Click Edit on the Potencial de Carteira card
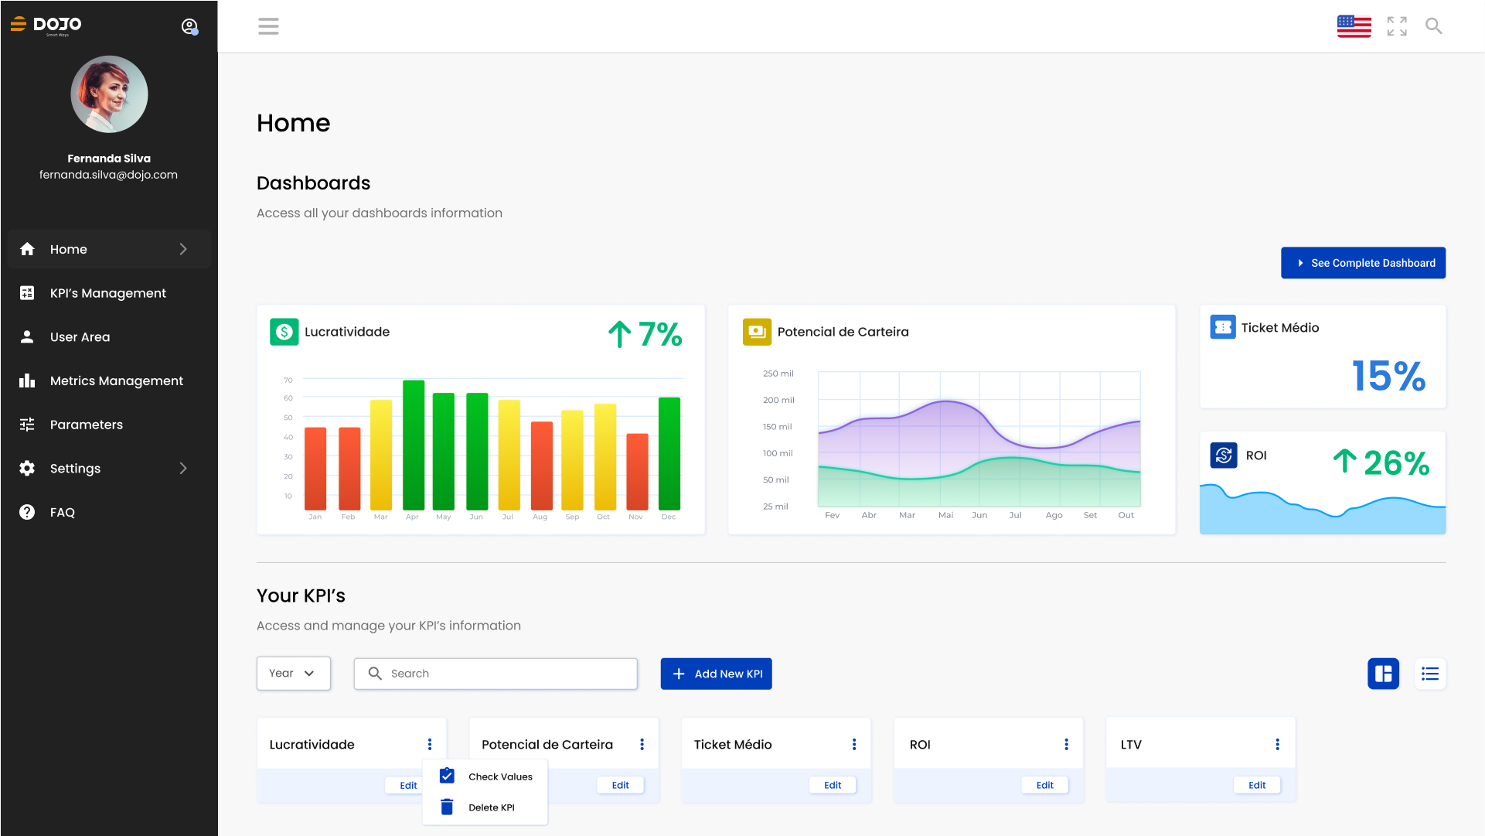1485x836 pixels. pyautogui.click(x=620, y=785)
